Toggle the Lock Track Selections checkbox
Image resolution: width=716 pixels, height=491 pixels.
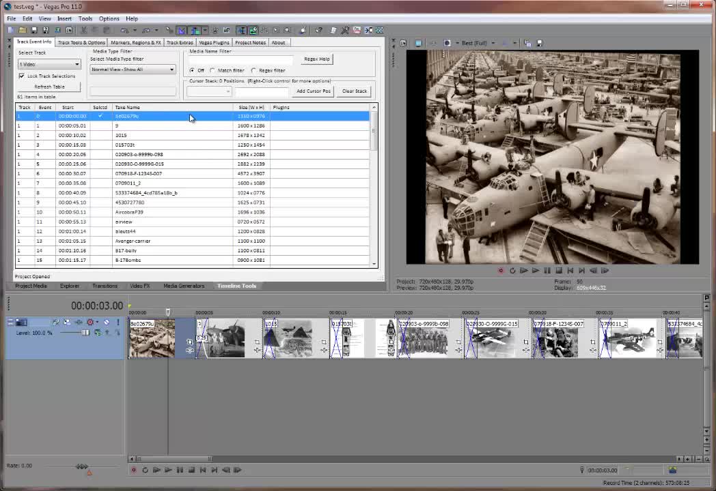click(x=21, y=76)
